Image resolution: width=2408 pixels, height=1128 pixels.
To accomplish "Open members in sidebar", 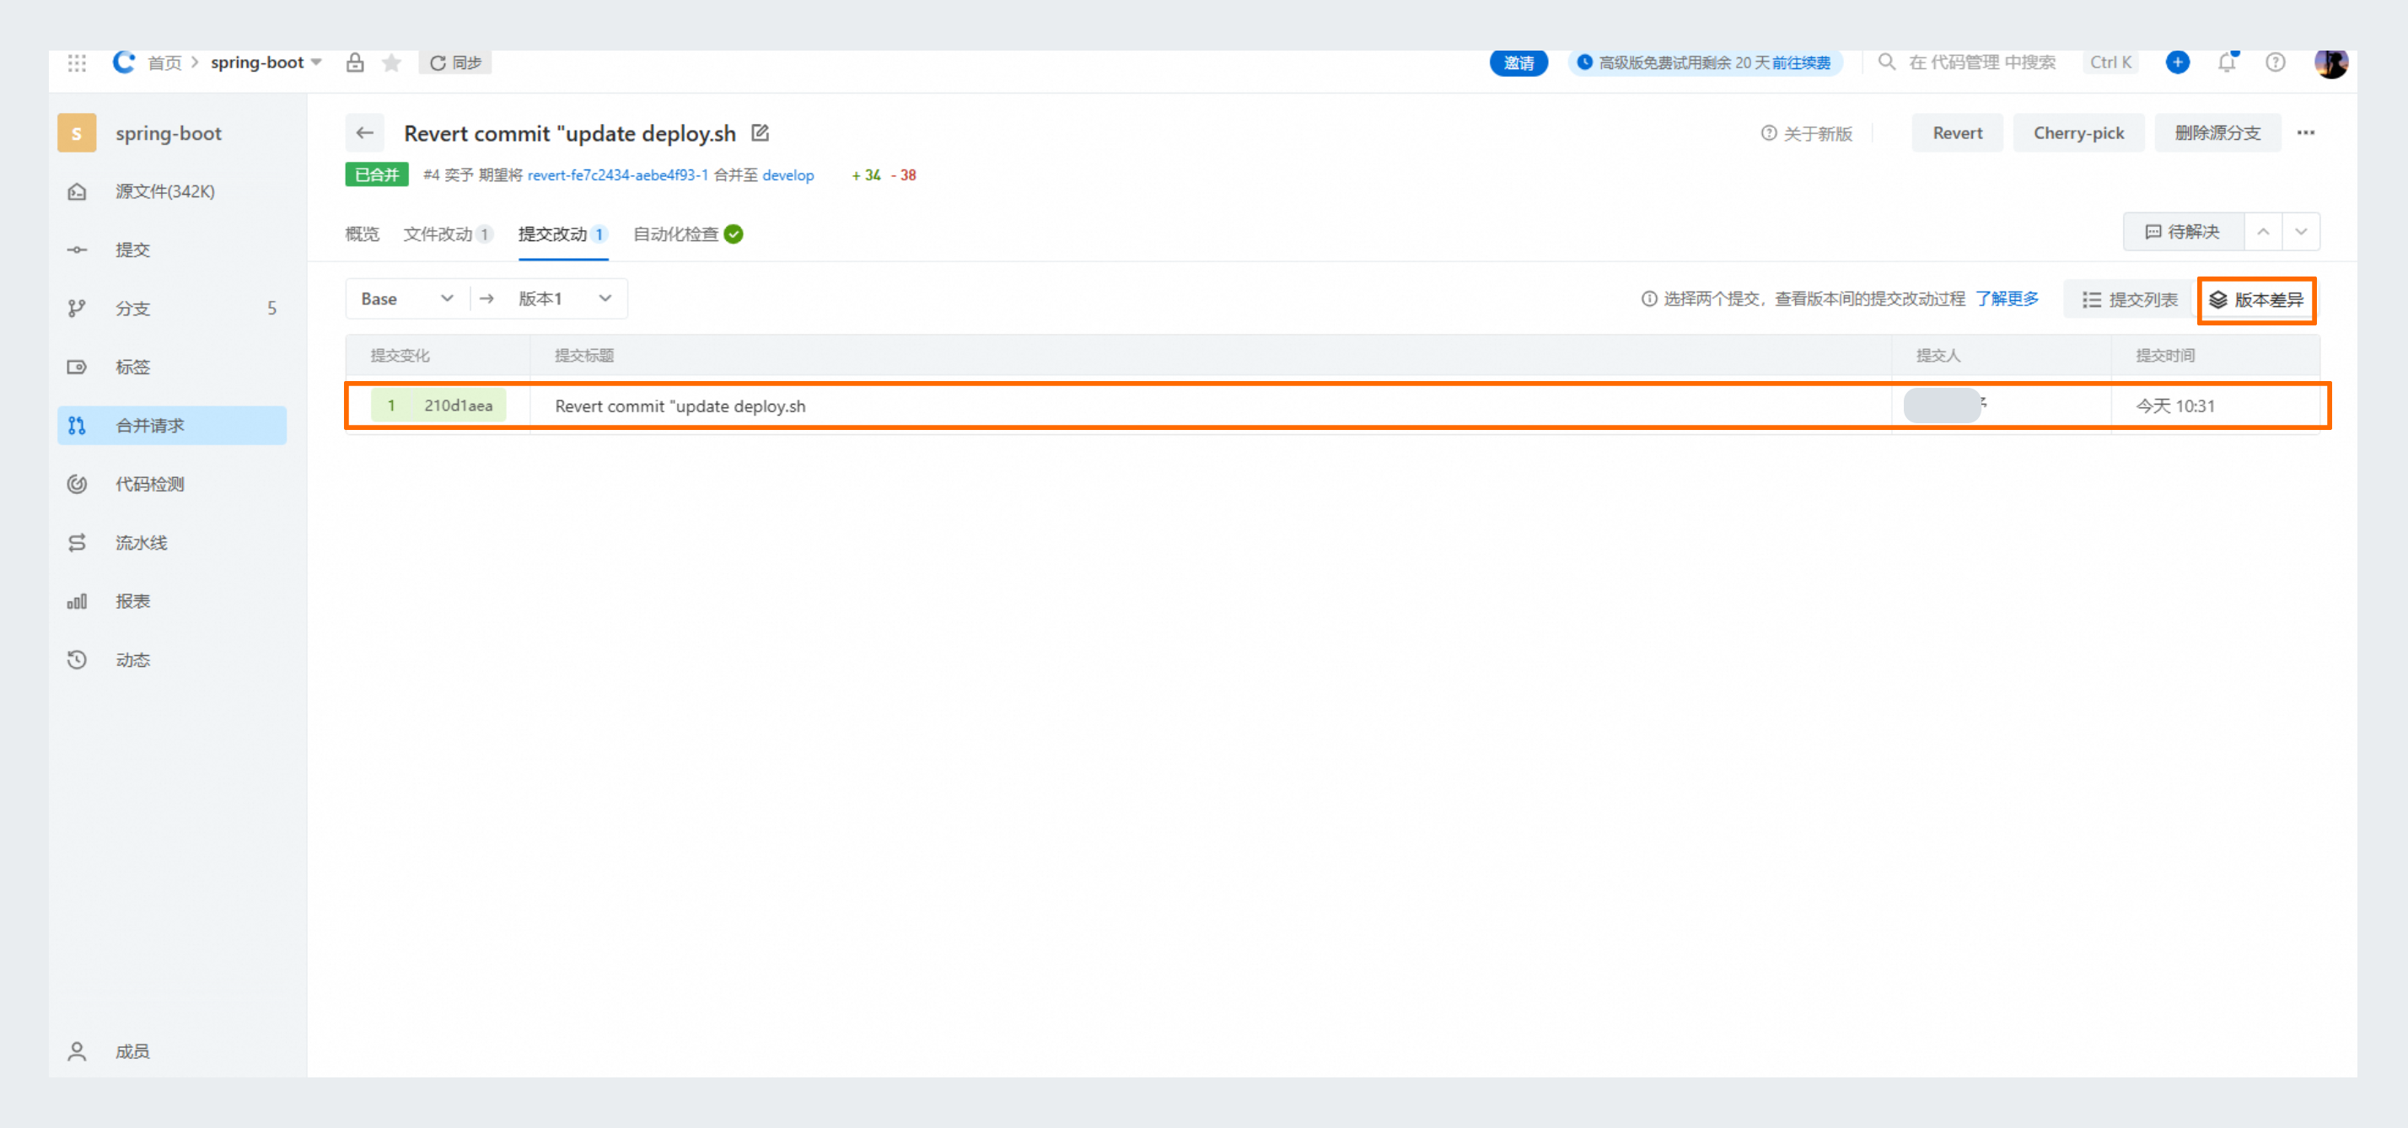I will [x=172, y=1051].
